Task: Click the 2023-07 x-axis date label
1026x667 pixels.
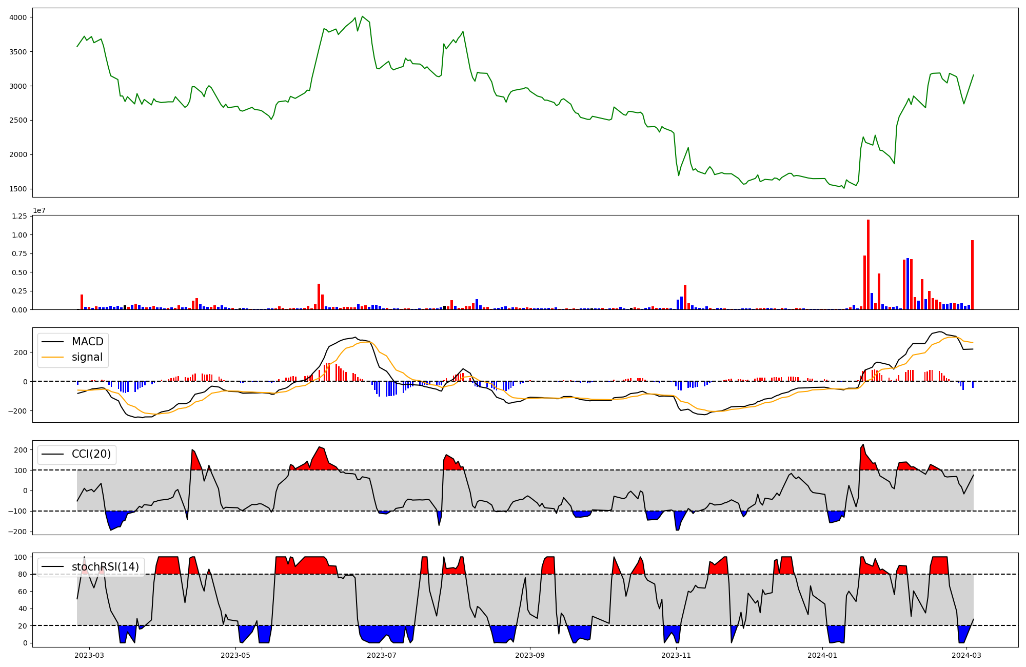Action: (x=382, y=655)
